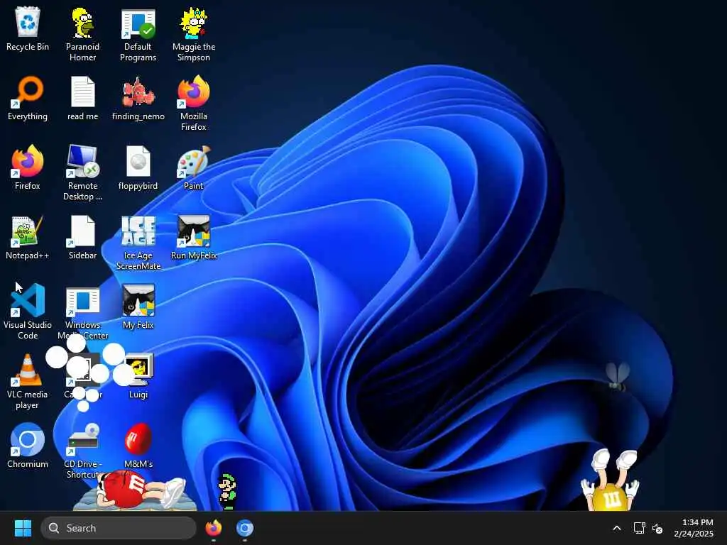Open the Windows Start menu
727x545 pixels.
tap(23, 528)
